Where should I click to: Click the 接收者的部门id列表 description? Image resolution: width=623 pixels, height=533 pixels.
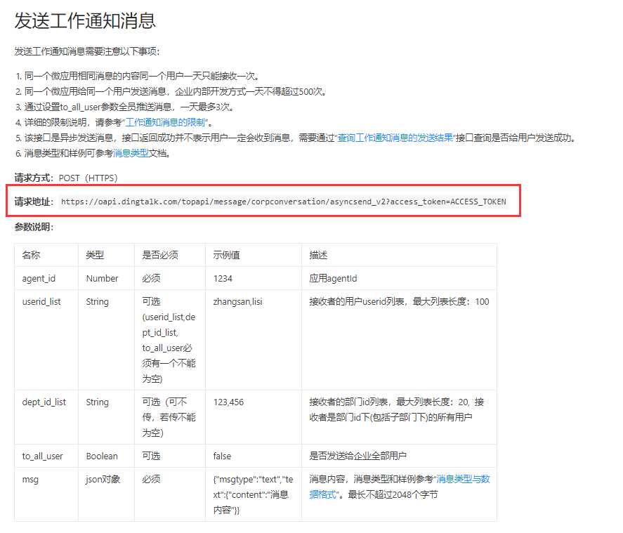click(x=397, y=410)
